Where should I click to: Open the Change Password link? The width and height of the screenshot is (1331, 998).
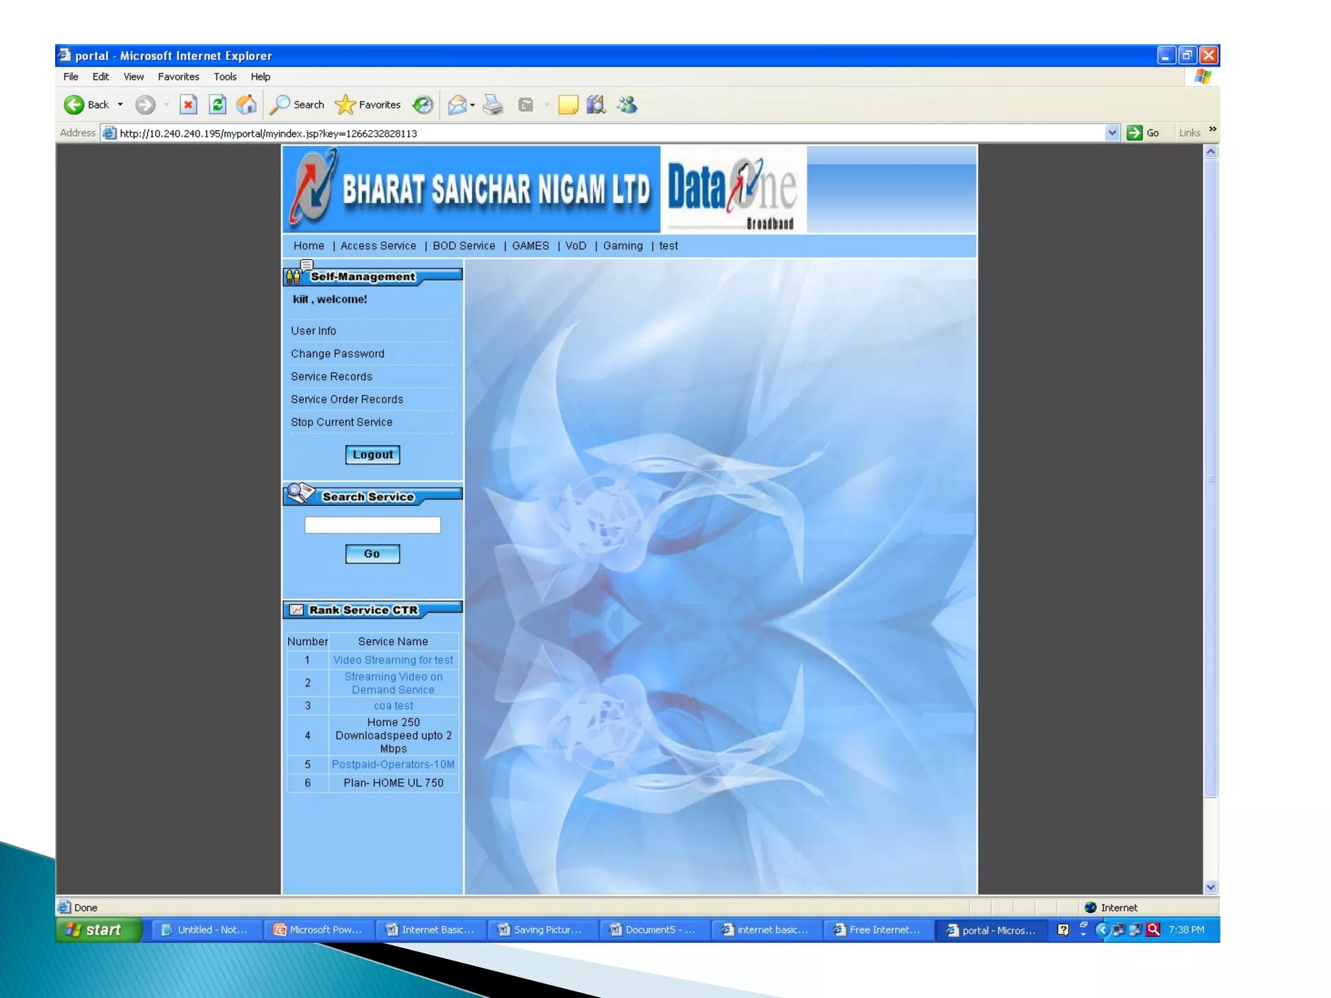(x=337, y=353)
